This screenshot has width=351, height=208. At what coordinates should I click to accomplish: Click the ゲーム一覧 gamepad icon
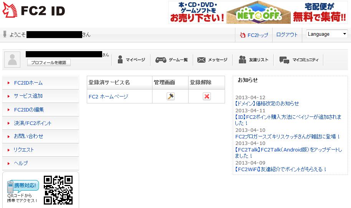pos(161,60)
